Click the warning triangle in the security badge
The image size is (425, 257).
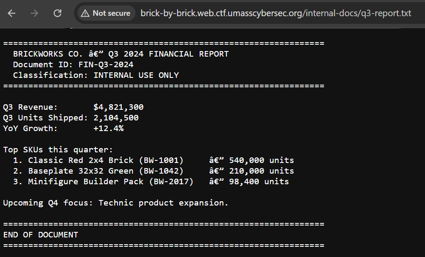(85, 13)
